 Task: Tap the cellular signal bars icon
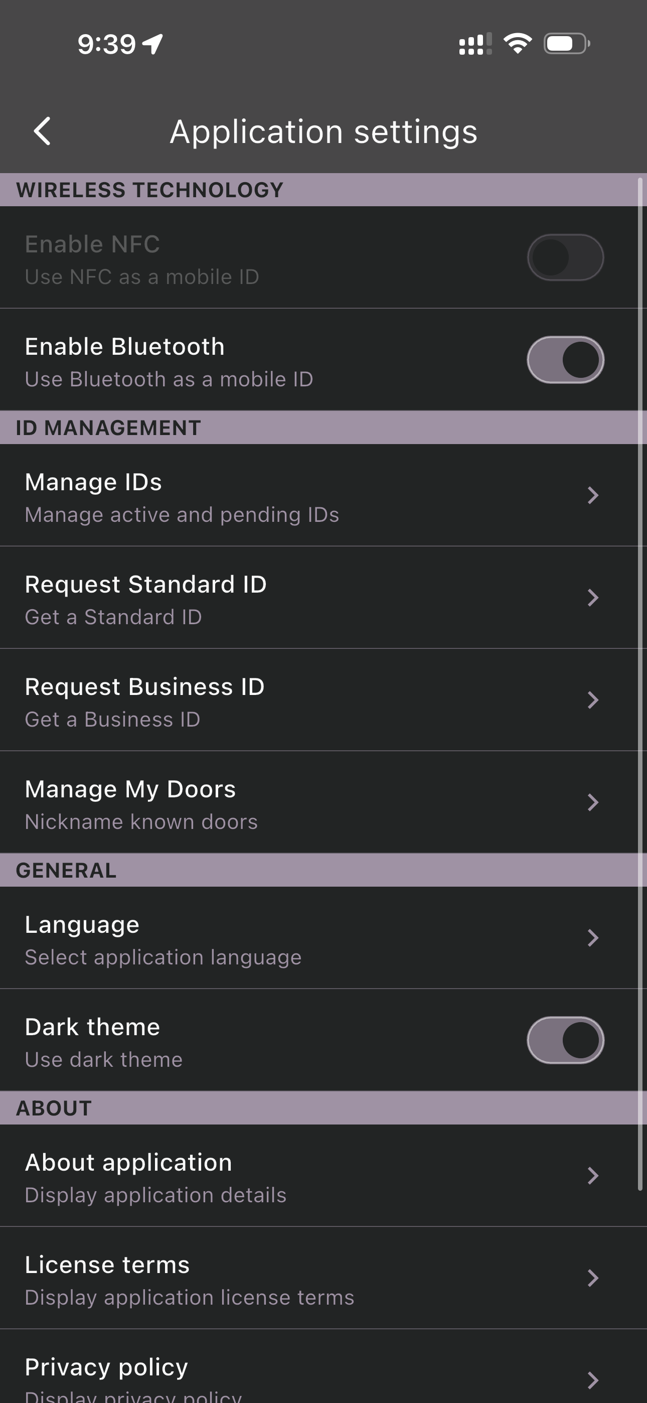click(475, 44)
